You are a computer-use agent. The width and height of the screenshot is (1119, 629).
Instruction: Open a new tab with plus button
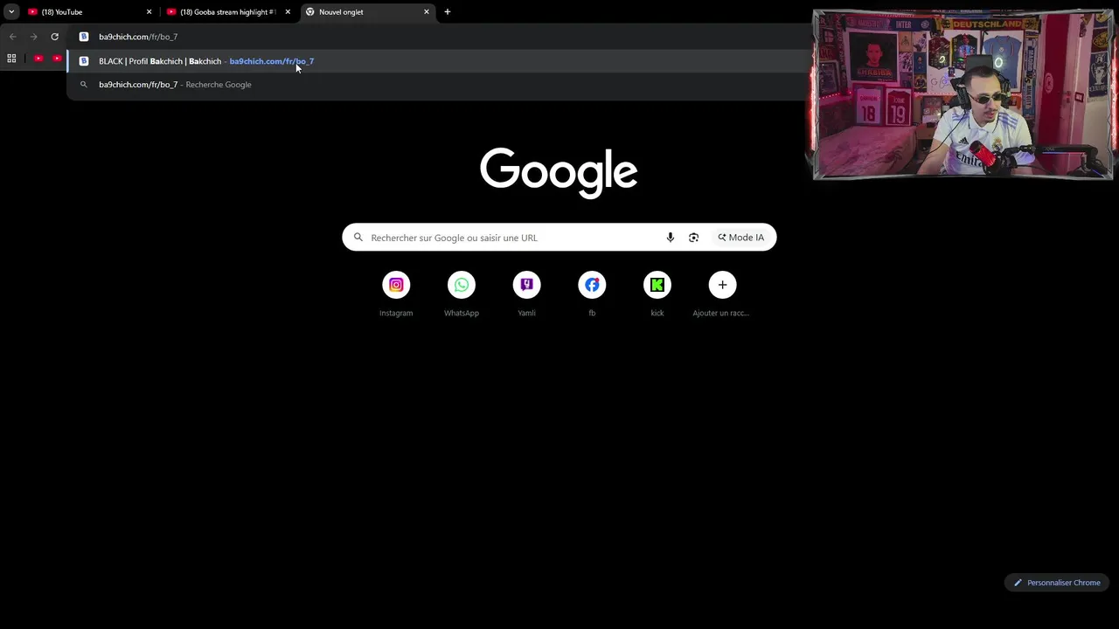(x=448, y=12)
